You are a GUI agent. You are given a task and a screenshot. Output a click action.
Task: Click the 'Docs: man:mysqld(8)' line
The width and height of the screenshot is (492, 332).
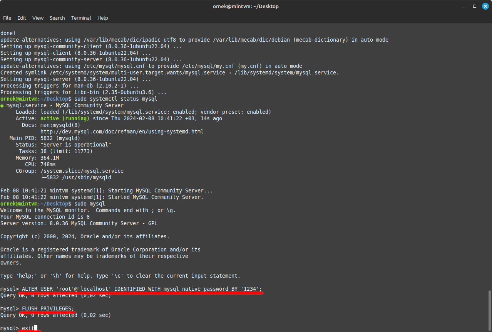(51, 125)
